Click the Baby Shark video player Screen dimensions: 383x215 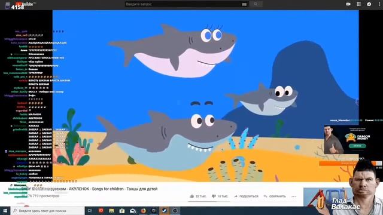point(206,96)
